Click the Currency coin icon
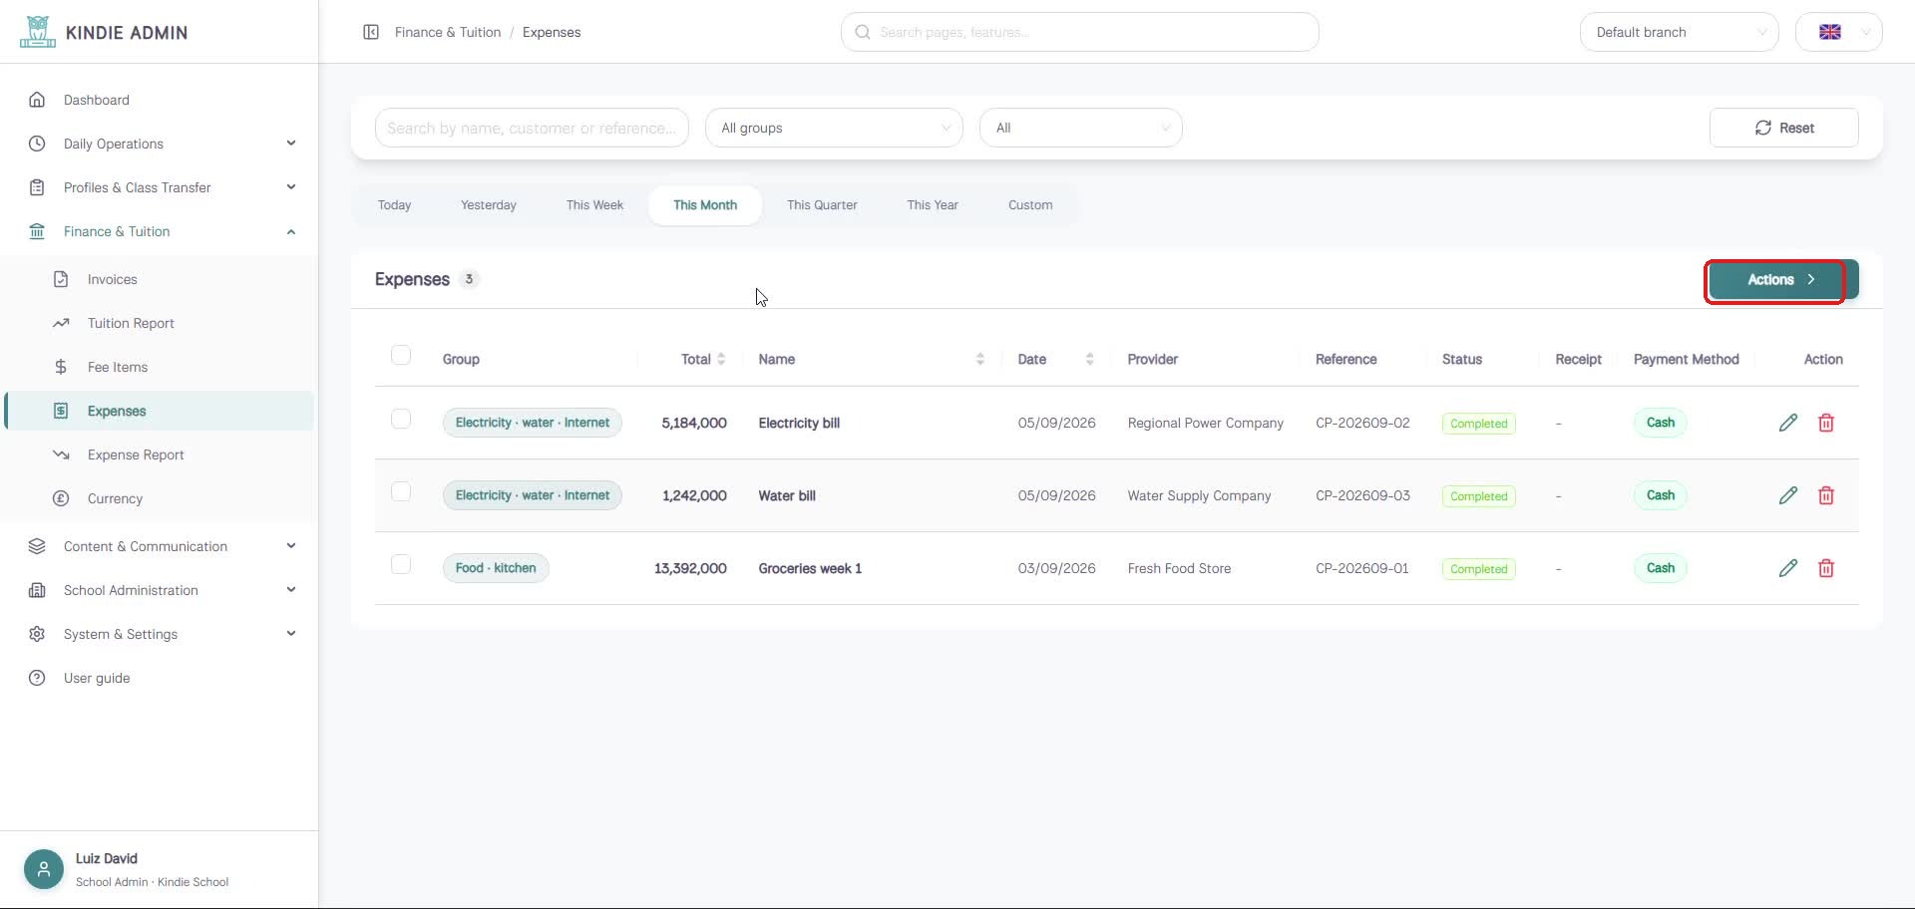 pos(61,498)
